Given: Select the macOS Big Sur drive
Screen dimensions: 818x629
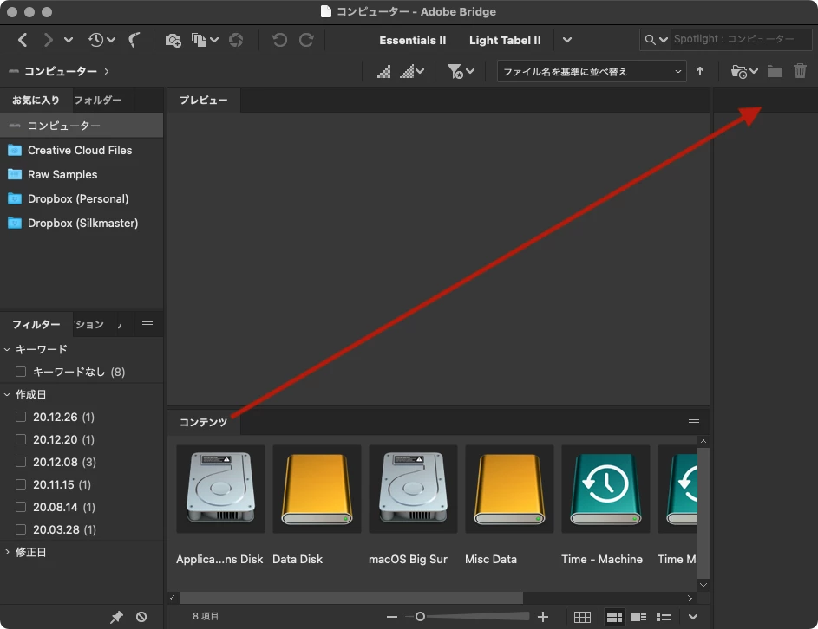Looking at the screenshot, I should click(413, 489).
